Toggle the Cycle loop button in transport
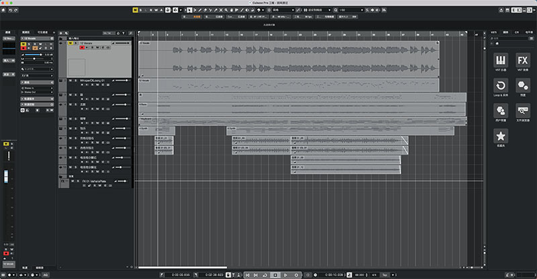This screenshot has height=279, width=537. [x=265, y=275]
